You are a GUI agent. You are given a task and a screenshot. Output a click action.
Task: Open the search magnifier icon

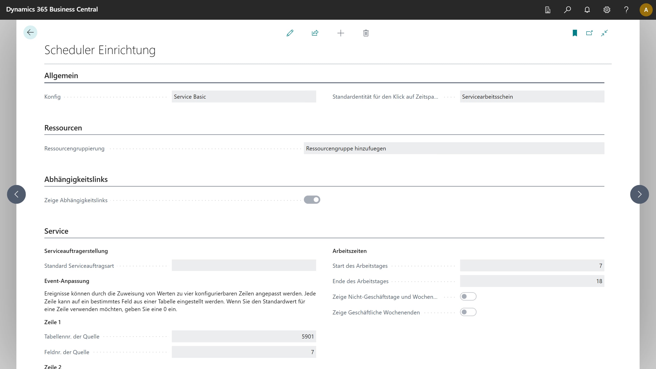[567, 10]
